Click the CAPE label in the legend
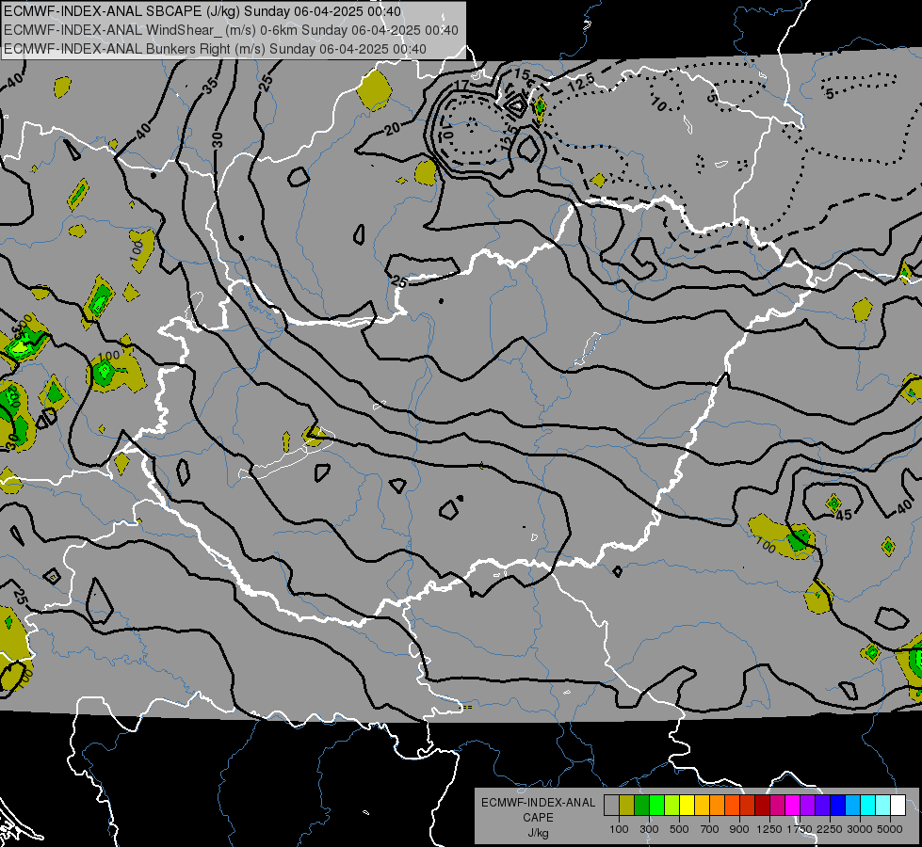This screenshot has width=922, height=847. (538, 817)
